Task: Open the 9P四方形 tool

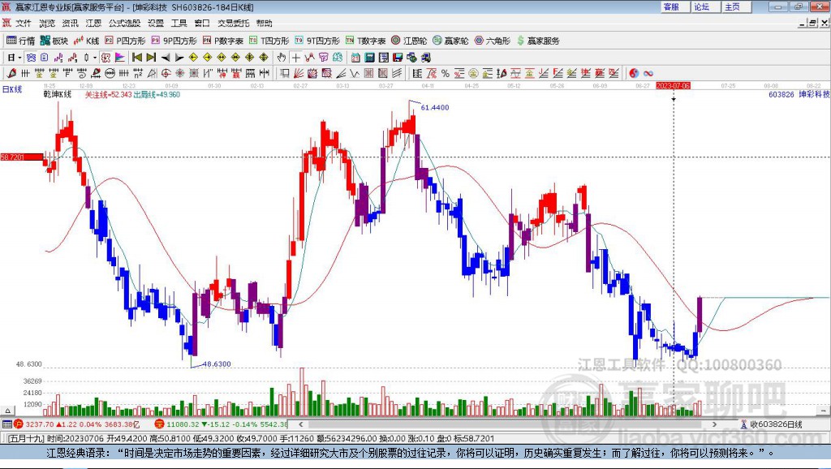Action: tap(174, 41)
